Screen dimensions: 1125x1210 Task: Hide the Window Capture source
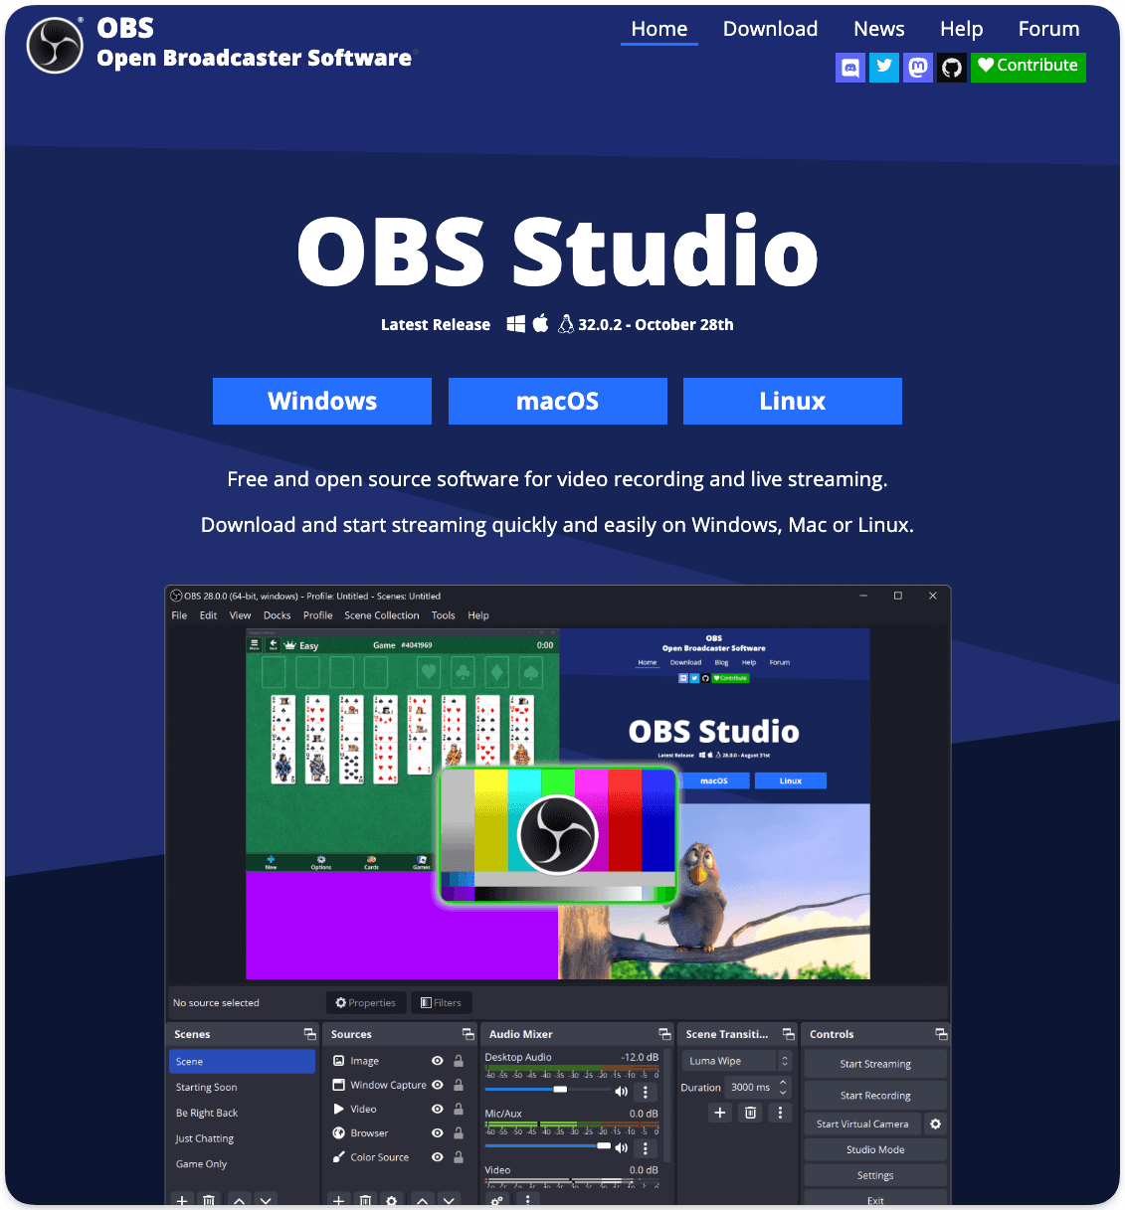tap(437, 1085)
